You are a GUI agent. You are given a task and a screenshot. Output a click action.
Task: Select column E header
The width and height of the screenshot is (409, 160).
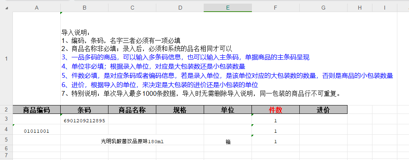point(228,8)
